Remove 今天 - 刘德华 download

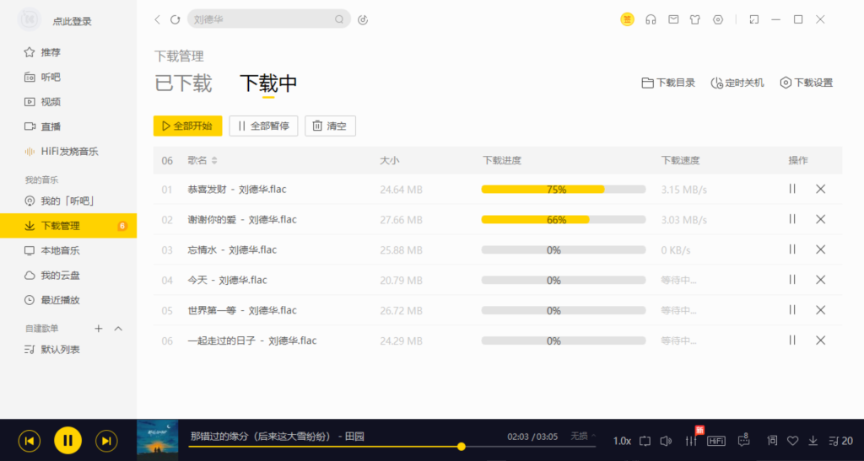pyautogui.click(x=820, y=280)
